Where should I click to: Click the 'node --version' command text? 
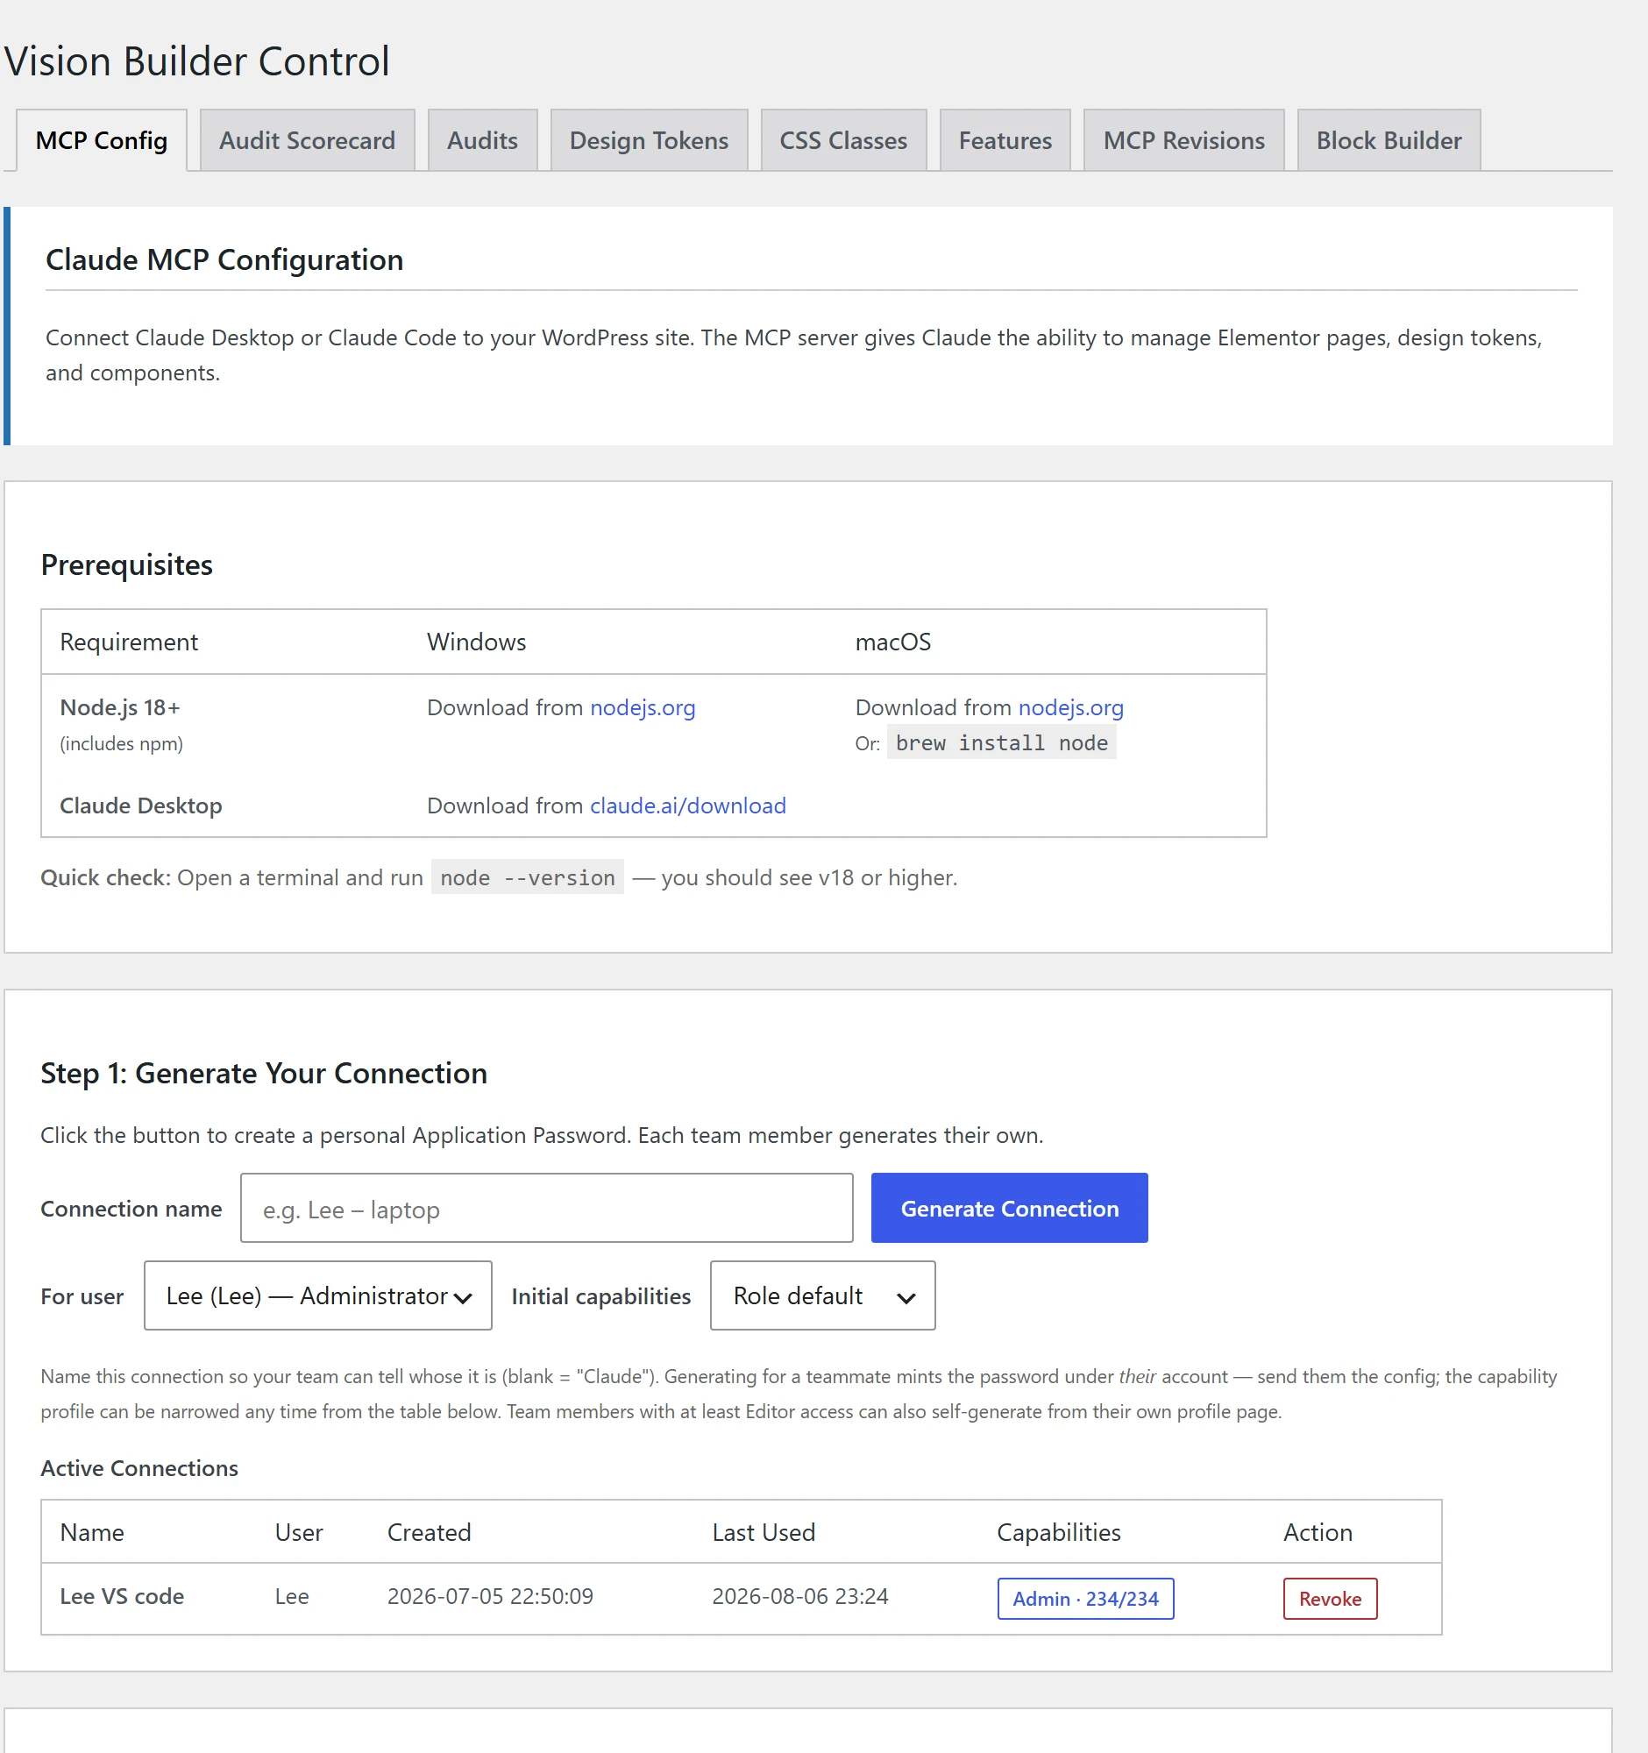point(528,877)
